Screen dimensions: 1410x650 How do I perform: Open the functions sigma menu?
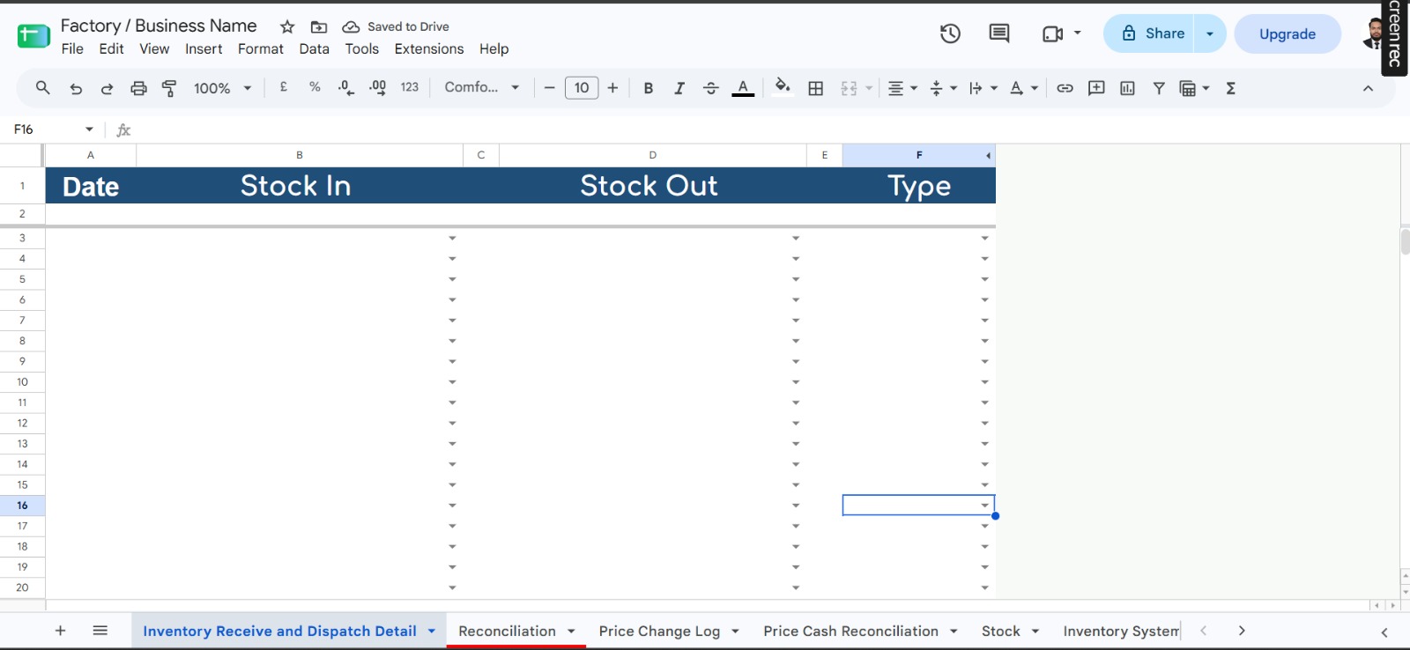coord(1231,88)
